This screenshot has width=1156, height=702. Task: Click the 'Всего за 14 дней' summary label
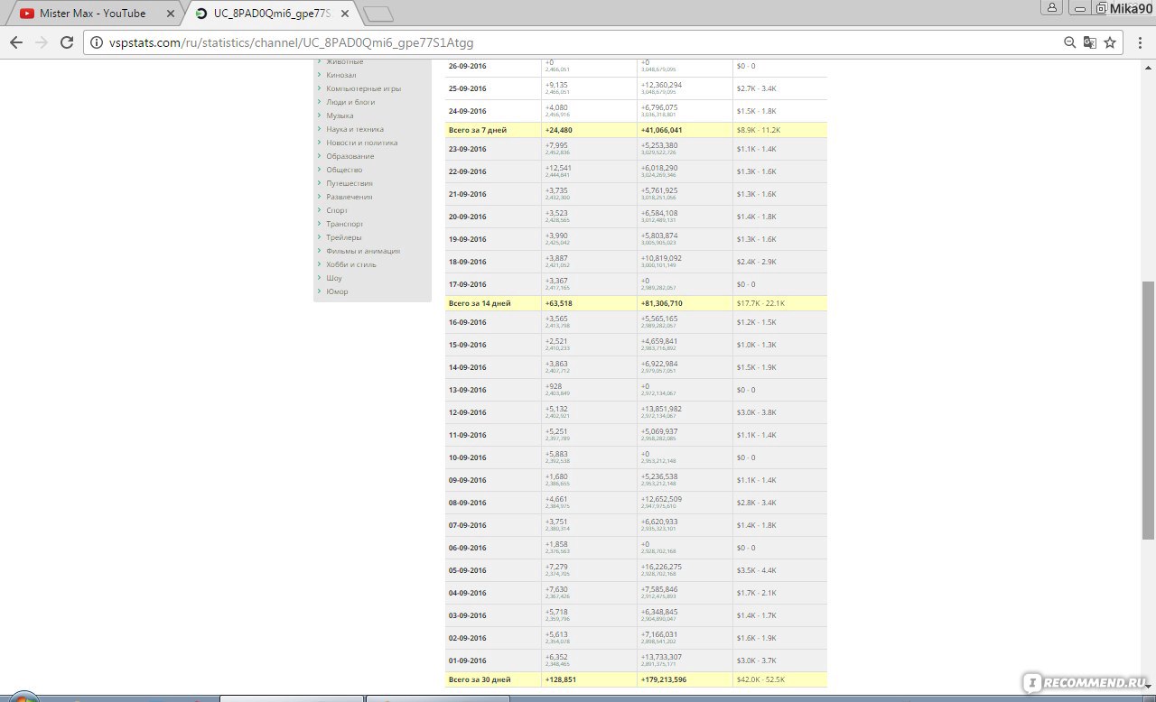480,303
